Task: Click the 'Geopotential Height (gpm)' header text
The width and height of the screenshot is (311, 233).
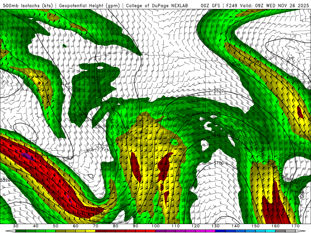Action: pos(89,5)
